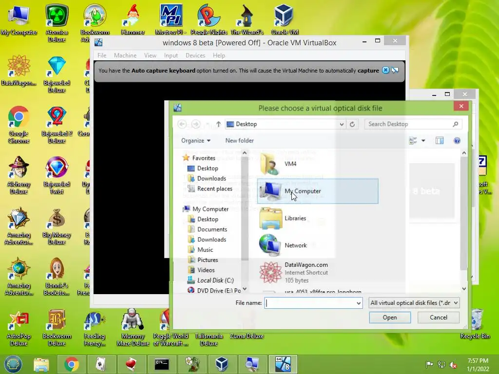Click the muted volume tray icon
Image resolution: width=499 pixels, height=374 pixels.
coord(453,364)
